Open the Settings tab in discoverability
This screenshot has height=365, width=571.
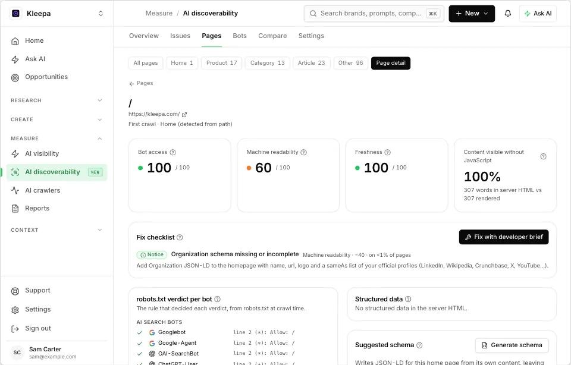(x=311, y=36)
